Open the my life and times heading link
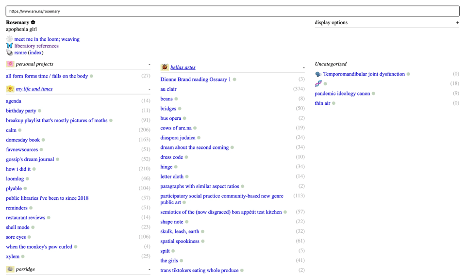The image size is (466, 275). tap(34, 89)
